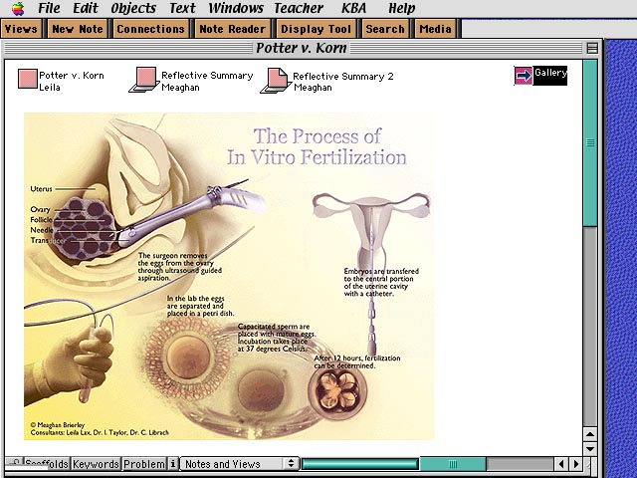
Task: Click the vertical scroll down arrow
Action: tap(590, 449)
